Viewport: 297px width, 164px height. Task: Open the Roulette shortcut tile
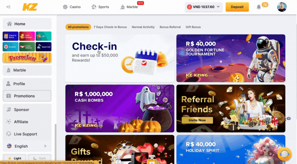pyautogui.click(x=11, y=47)
